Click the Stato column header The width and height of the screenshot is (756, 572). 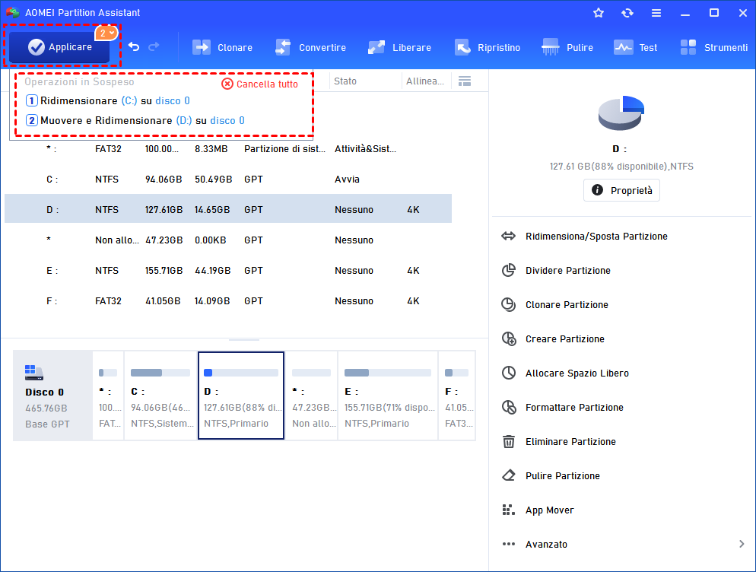[x=345, y=81]
